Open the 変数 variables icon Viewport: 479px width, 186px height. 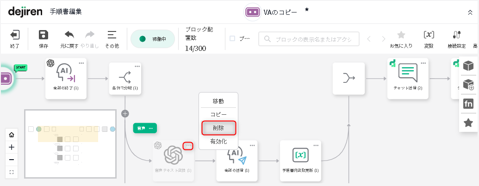click(x=429, y=35)
